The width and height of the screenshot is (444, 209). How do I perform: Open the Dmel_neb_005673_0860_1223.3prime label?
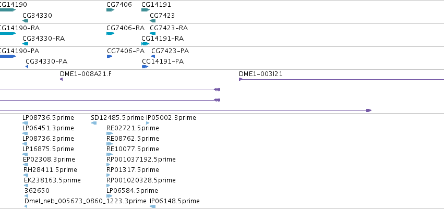(86, 201)
